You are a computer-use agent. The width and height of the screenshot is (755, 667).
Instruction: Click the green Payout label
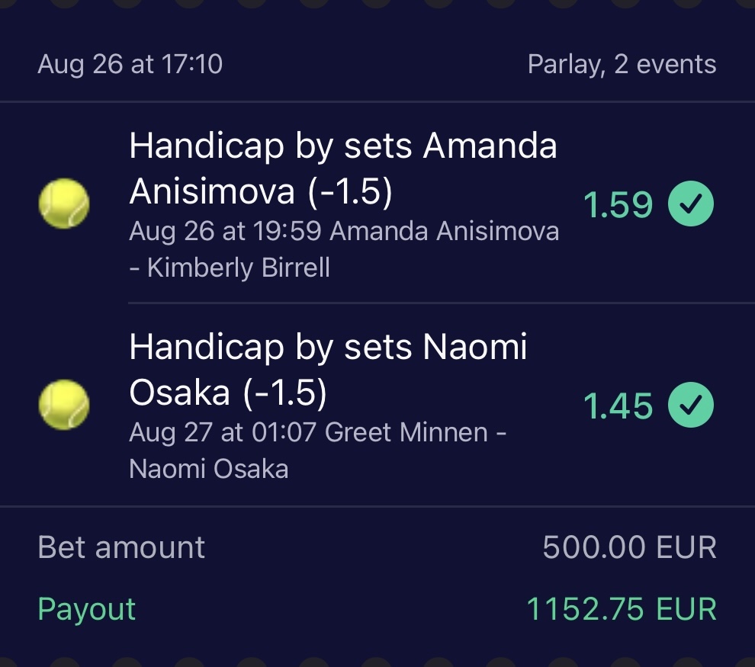(x=86, y=609)
